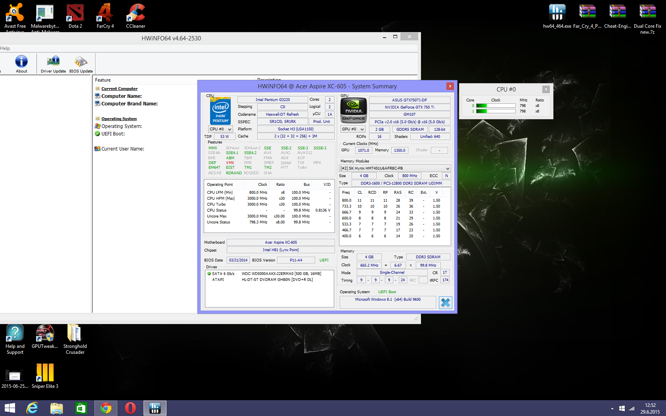Select the Far_Cry_4_P... archive icon

587,16
